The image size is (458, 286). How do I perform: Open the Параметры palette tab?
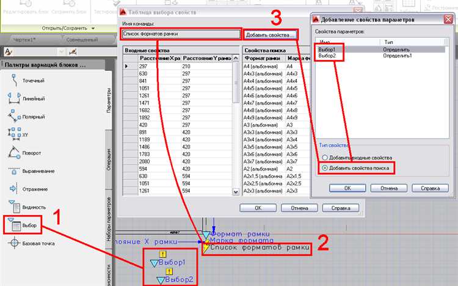click(x=108, y=100)
